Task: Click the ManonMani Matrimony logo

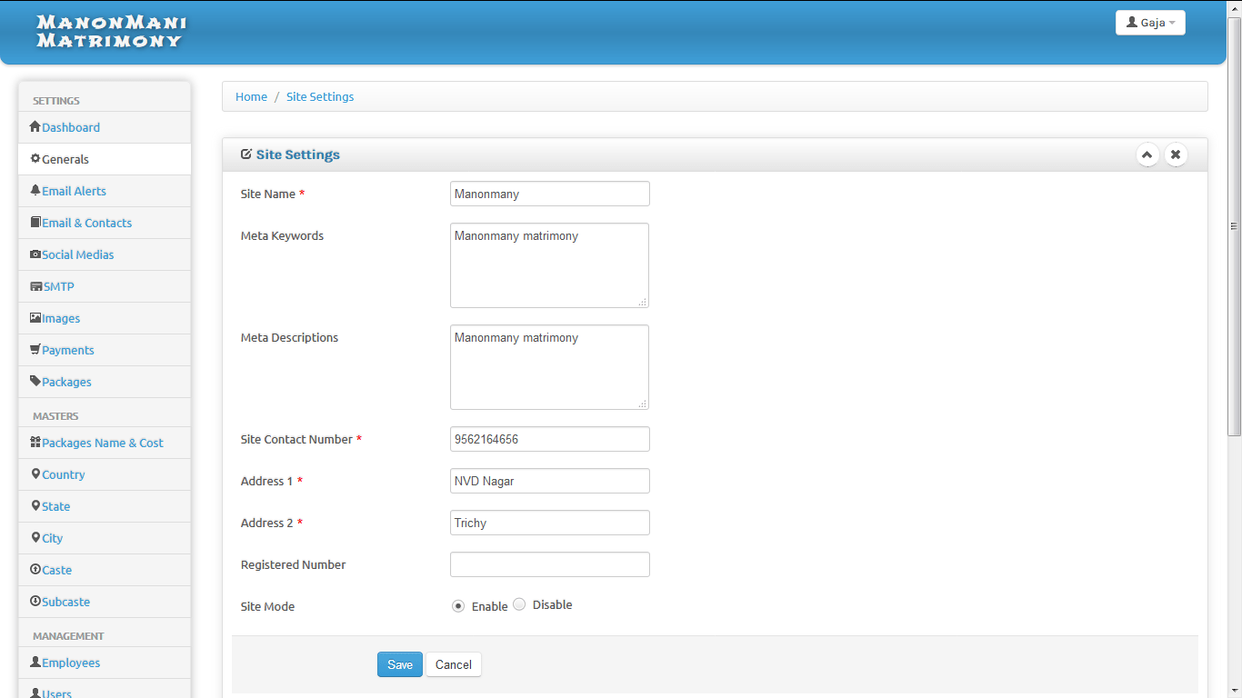Action: 111,31
